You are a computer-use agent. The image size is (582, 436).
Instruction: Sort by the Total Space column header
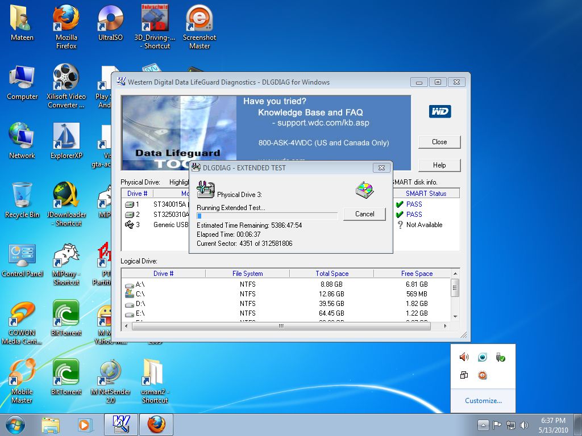332,274
